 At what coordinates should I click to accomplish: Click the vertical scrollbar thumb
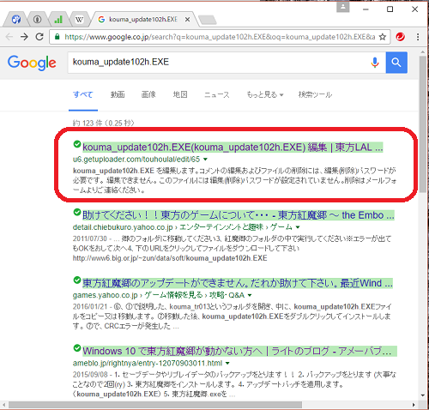(423, 124)
